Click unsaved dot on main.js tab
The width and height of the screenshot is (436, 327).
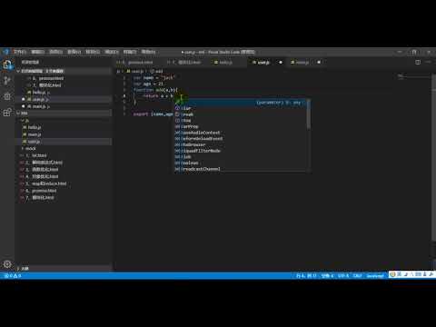coord(319,63)
